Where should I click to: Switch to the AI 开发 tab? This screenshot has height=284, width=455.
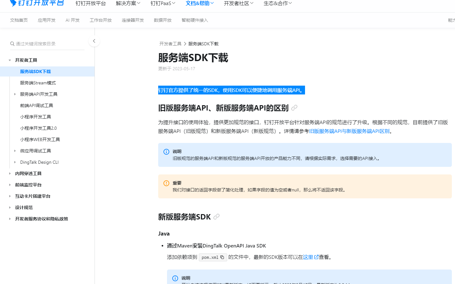pyautogui.click(x=72, y=20)
